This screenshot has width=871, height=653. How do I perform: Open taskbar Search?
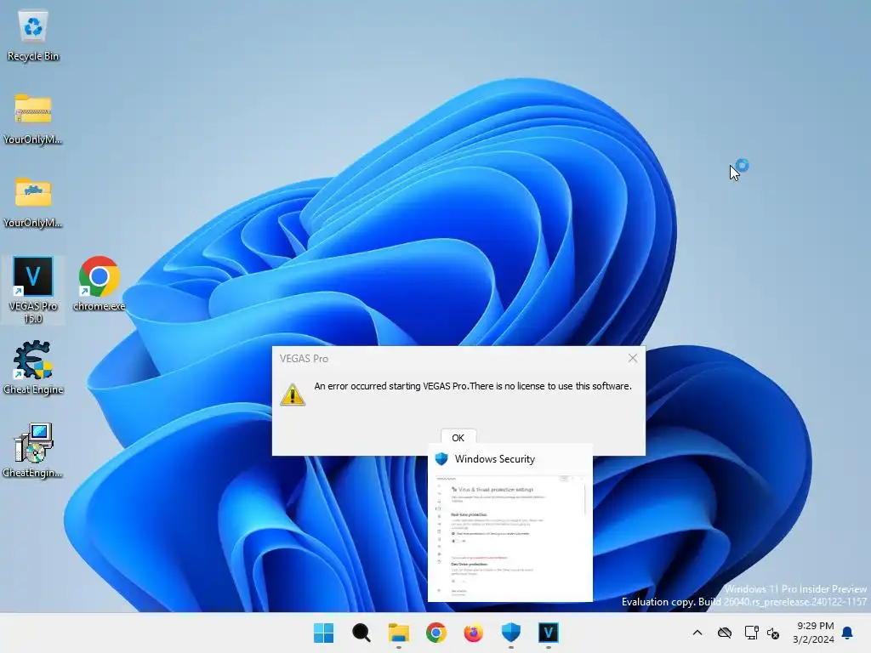pos(361,633)
